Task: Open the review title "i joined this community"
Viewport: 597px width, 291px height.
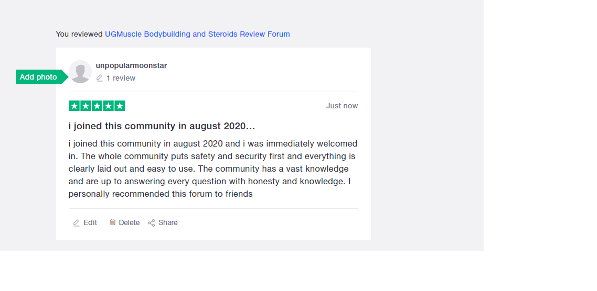Action: tap(162, 126)
